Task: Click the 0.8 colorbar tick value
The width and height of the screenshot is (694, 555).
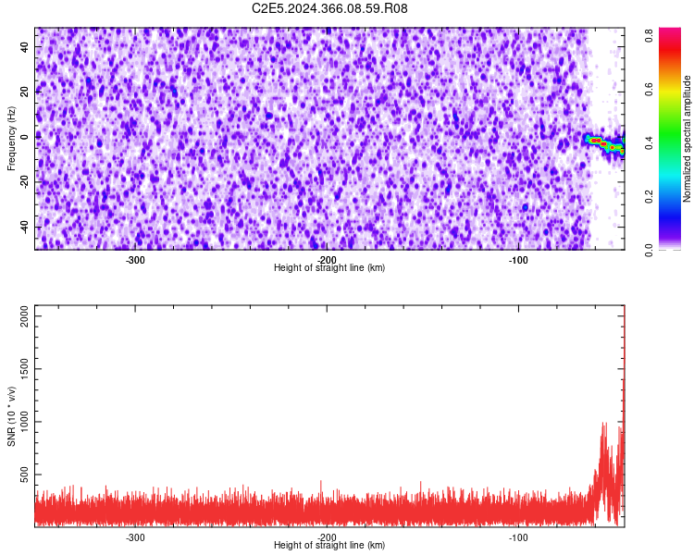Action: pos(650,35)
